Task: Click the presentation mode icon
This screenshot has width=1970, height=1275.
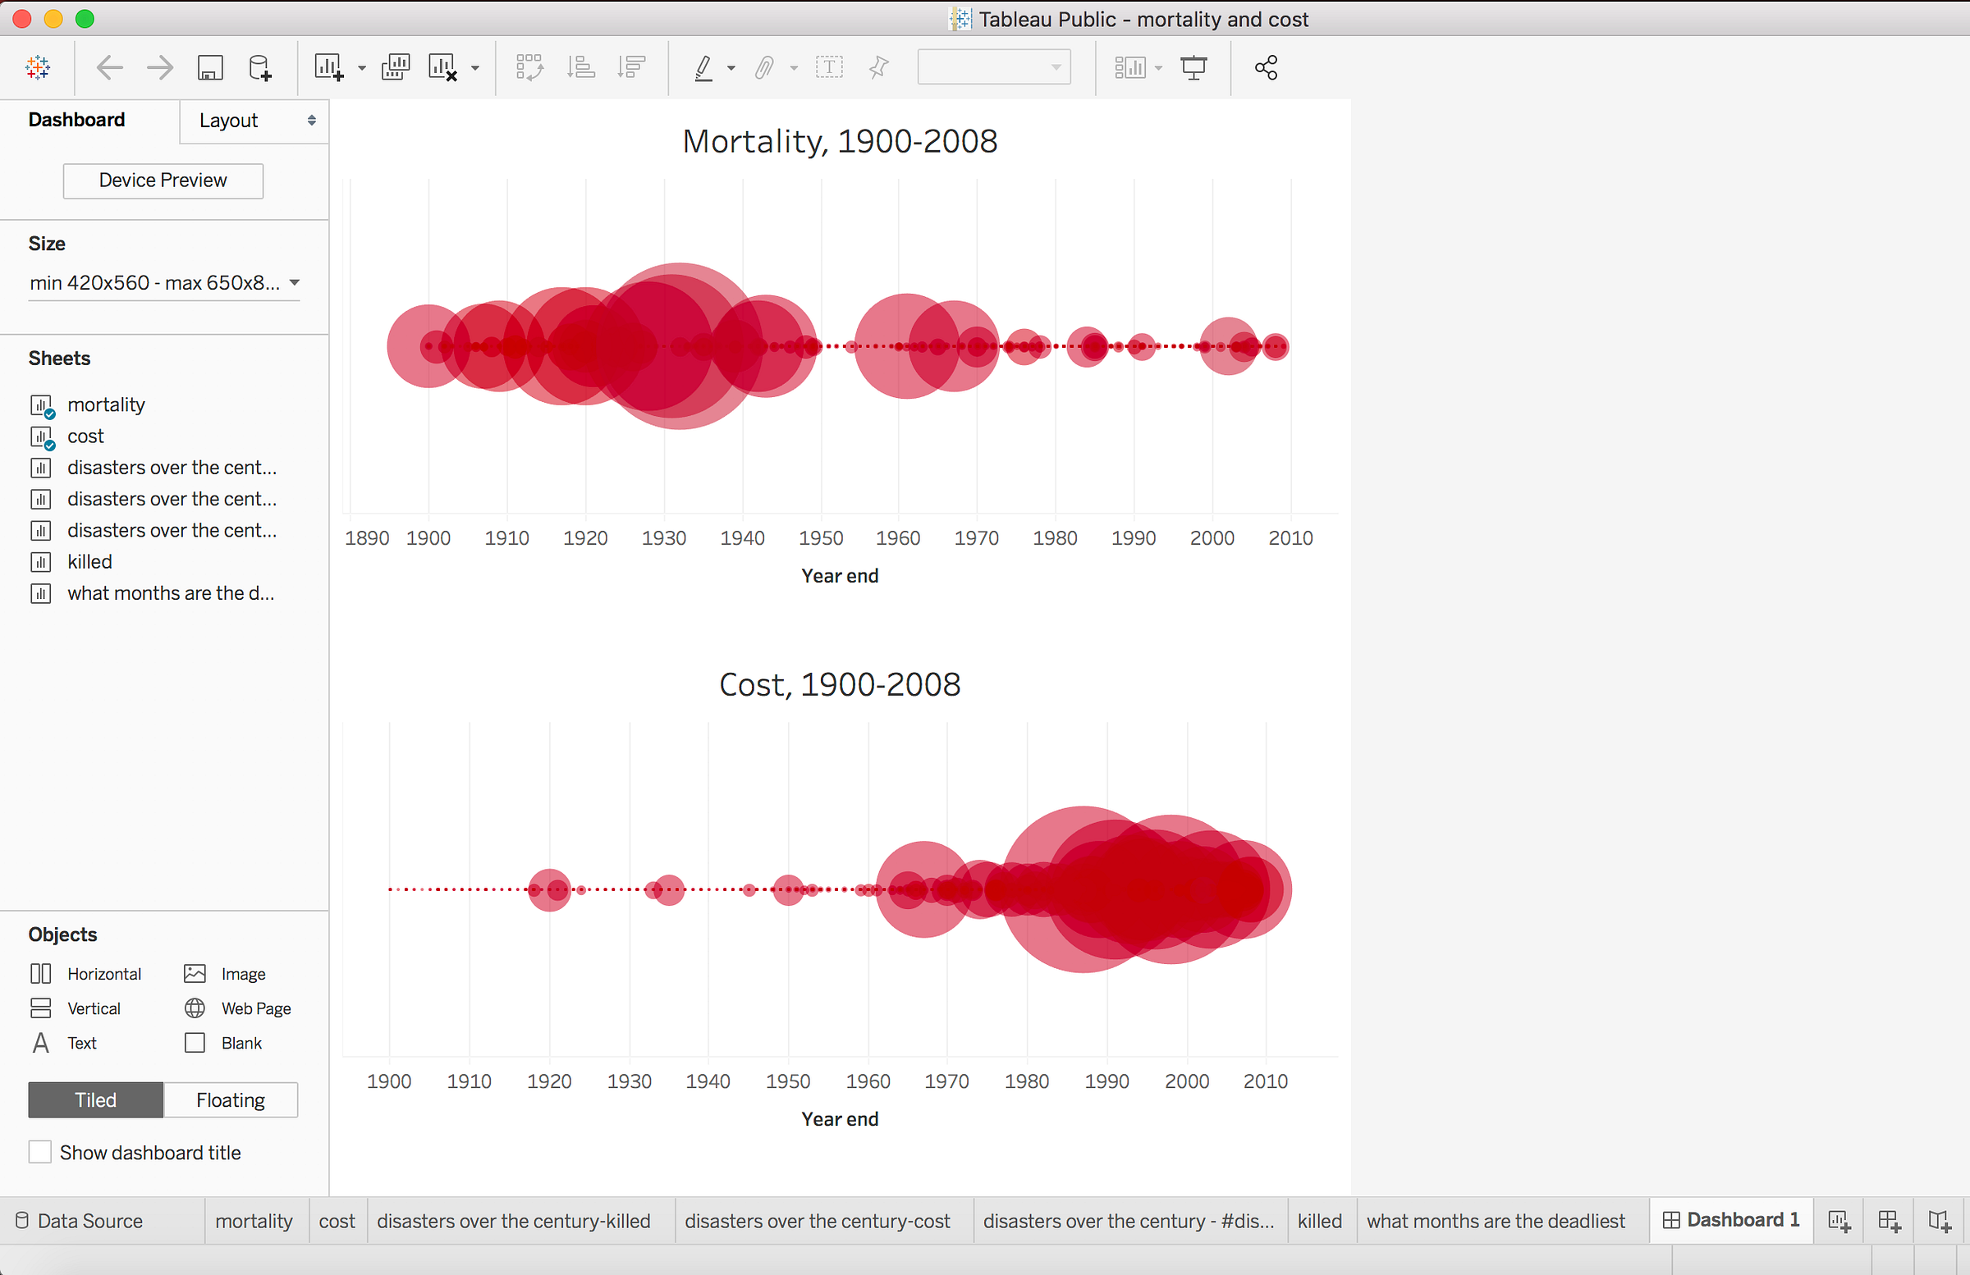Action: [1193, 67]
